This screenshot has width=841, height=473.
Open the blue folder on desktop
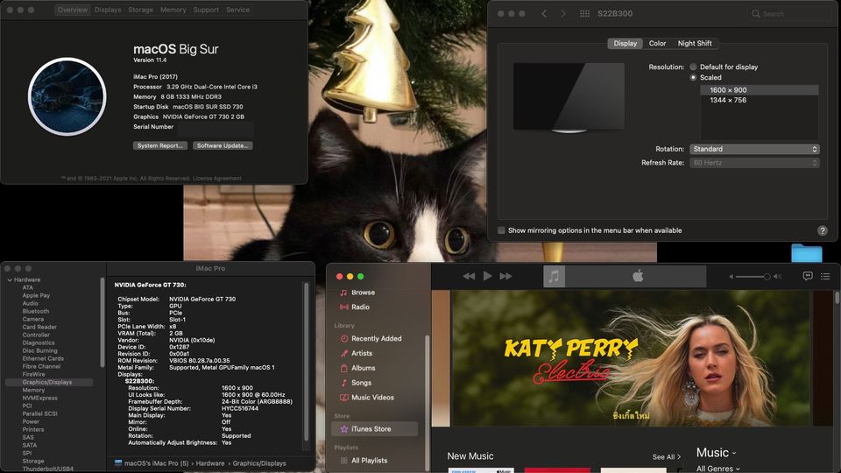806,253
